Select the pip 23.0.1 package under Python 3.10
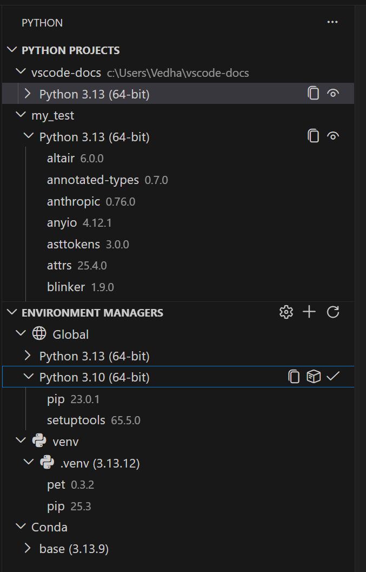The height and width of the screenshot is (572, 366). pyautogui.click(x=56, y=398)
